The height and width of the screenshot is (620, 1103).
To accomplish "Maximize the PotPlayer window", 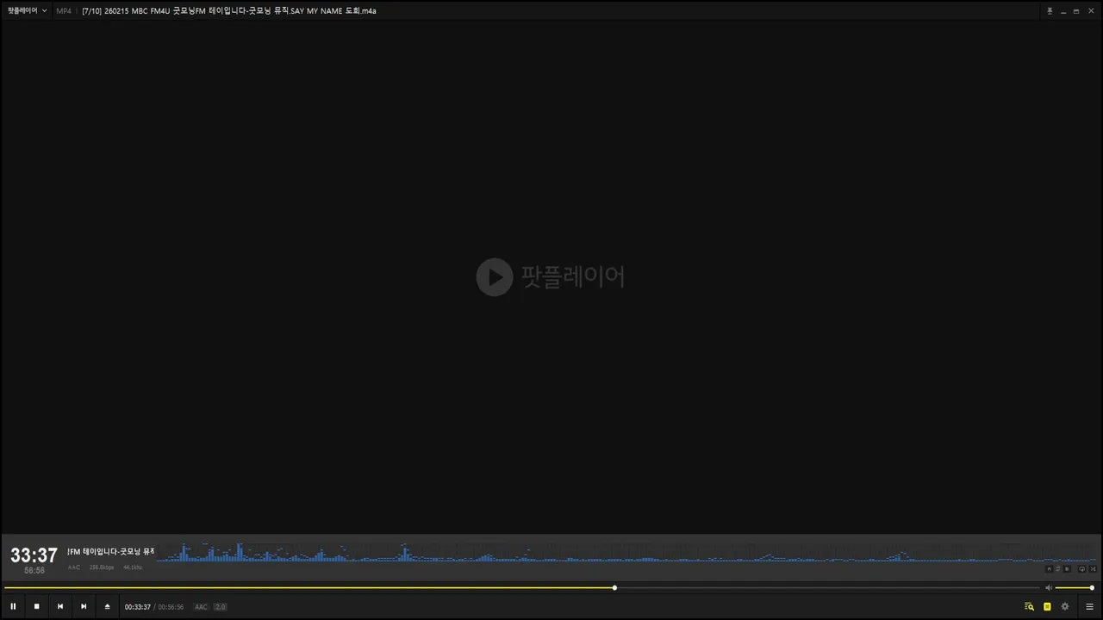I will (1076, 11).
